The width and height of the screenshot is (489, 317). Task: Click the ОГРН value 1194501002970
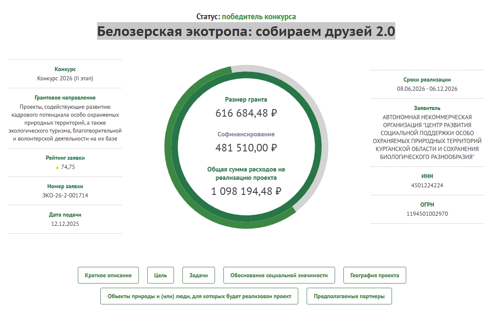(427, 214)
